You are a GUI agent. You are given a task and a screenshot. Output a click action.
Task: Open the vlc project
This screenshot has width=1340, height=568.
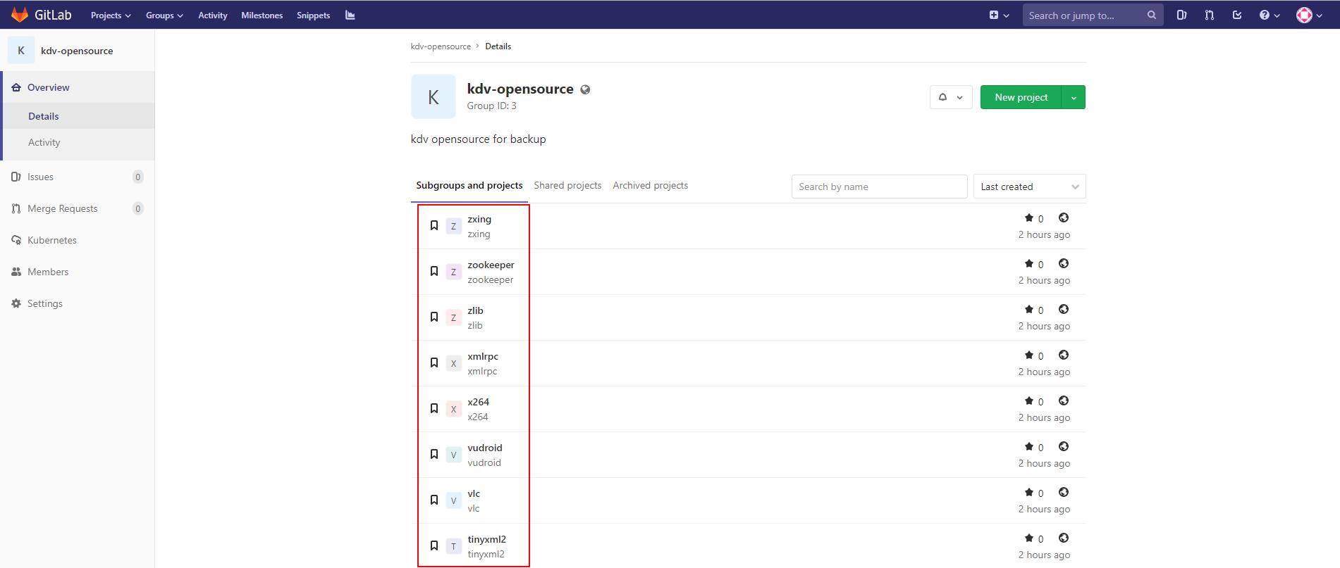click(474, 493)
